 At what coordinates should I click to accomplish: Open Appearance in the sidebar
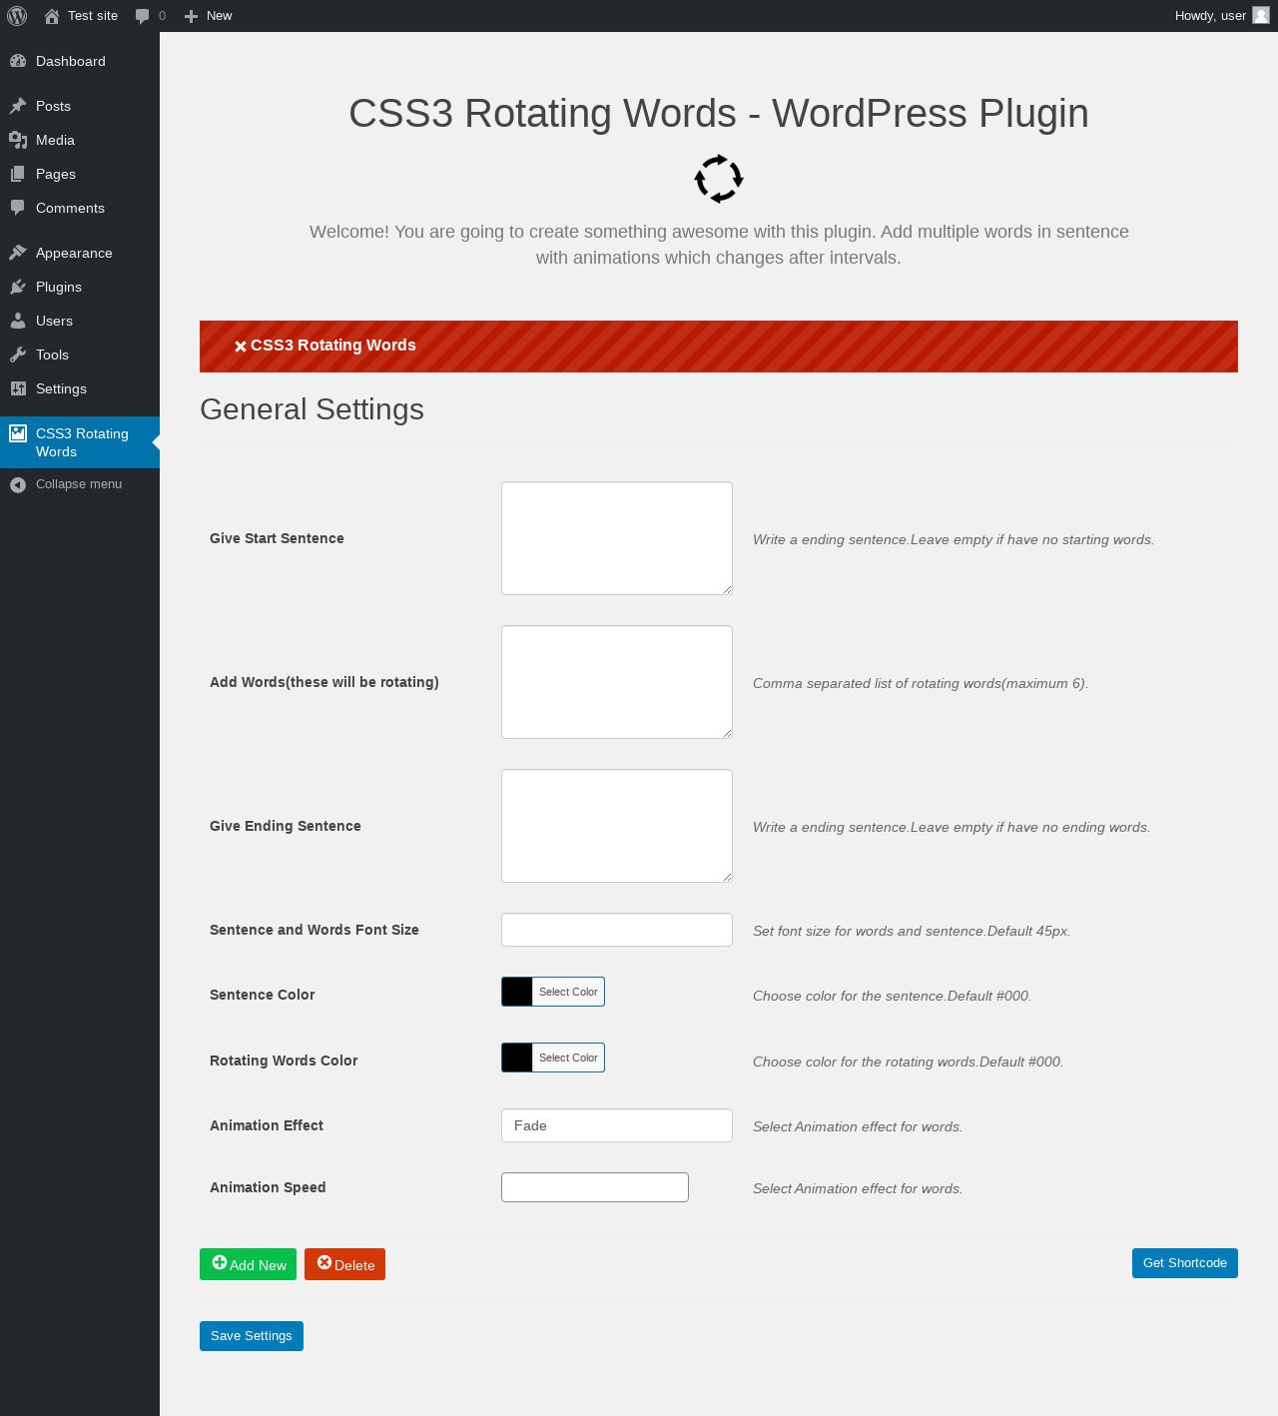click(x=80, y=253)
